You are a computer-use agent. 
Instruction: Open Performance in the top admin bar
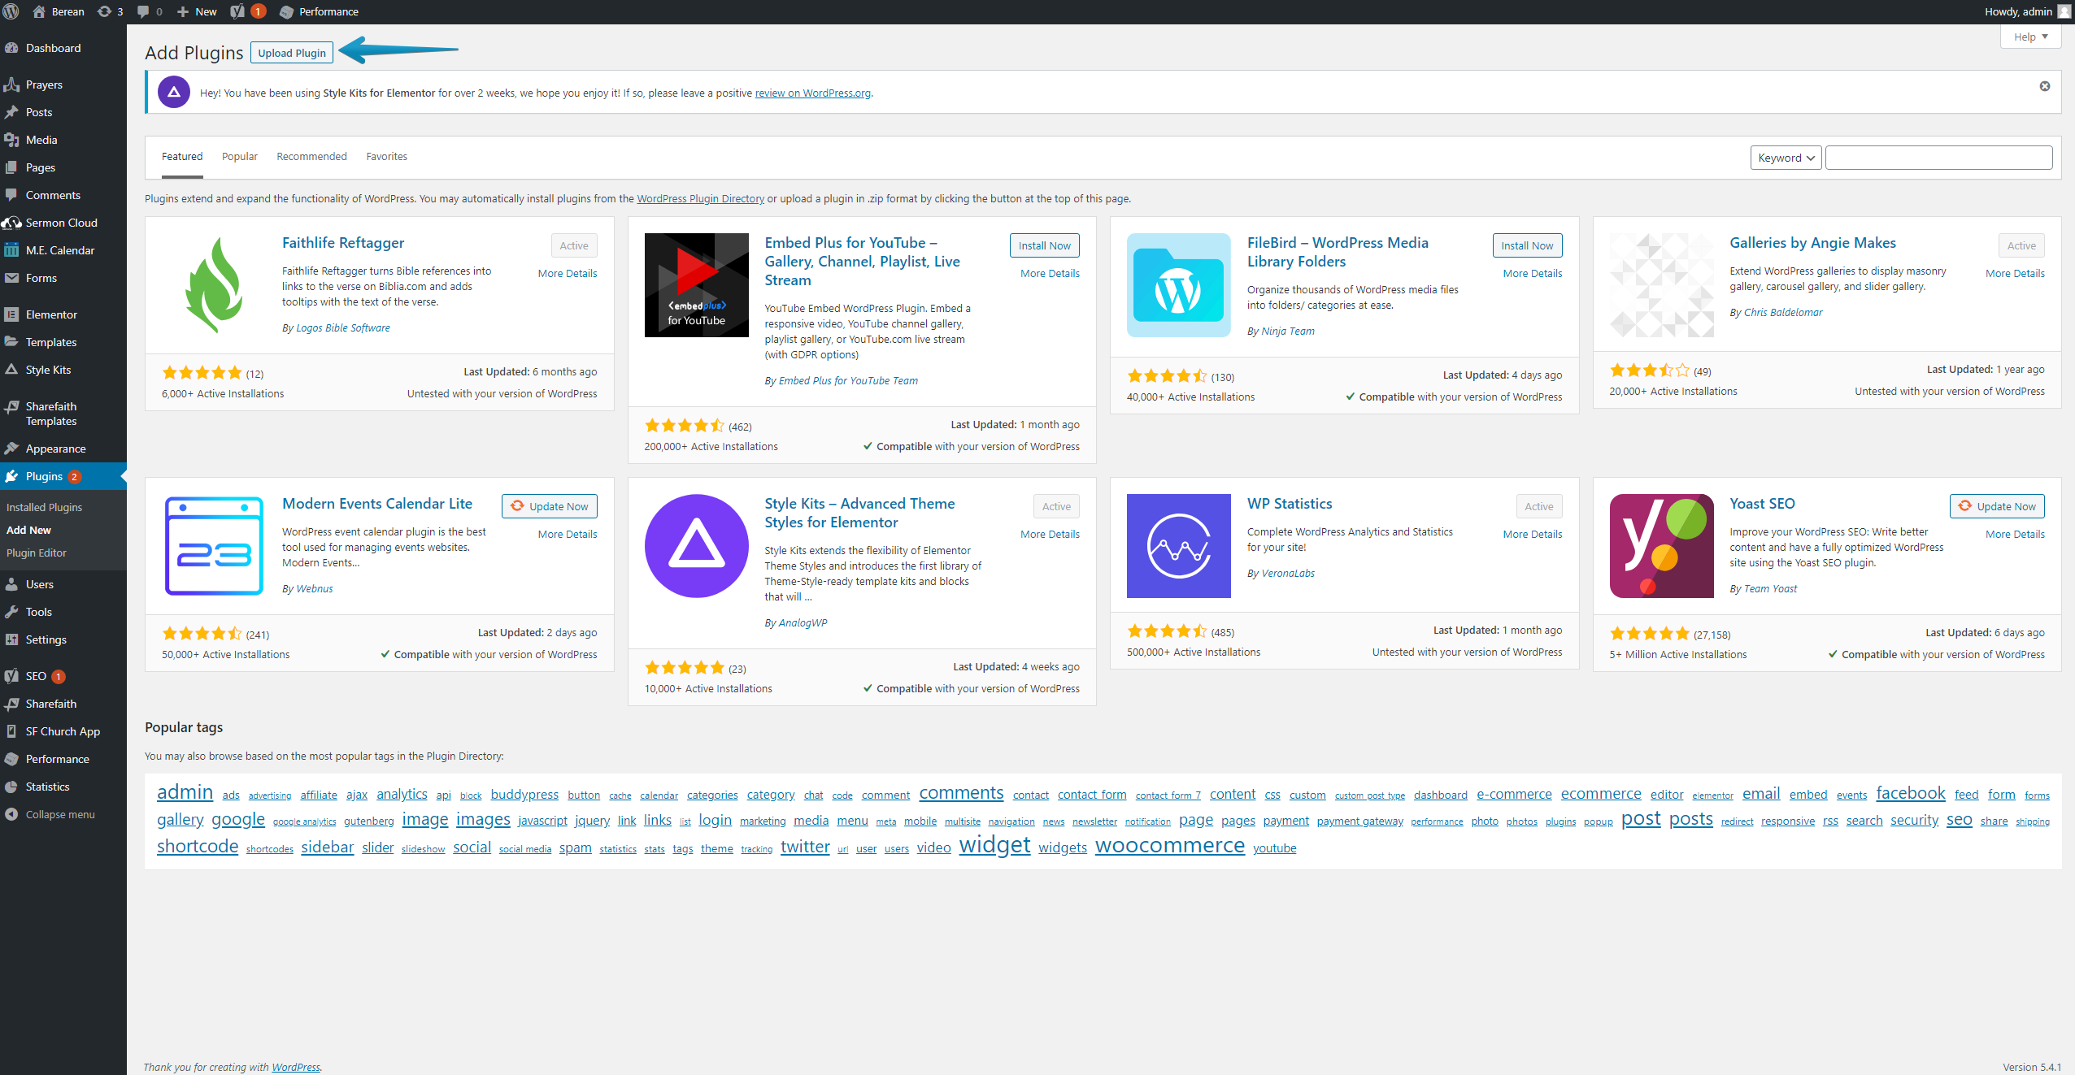click(x=319, y=11)
